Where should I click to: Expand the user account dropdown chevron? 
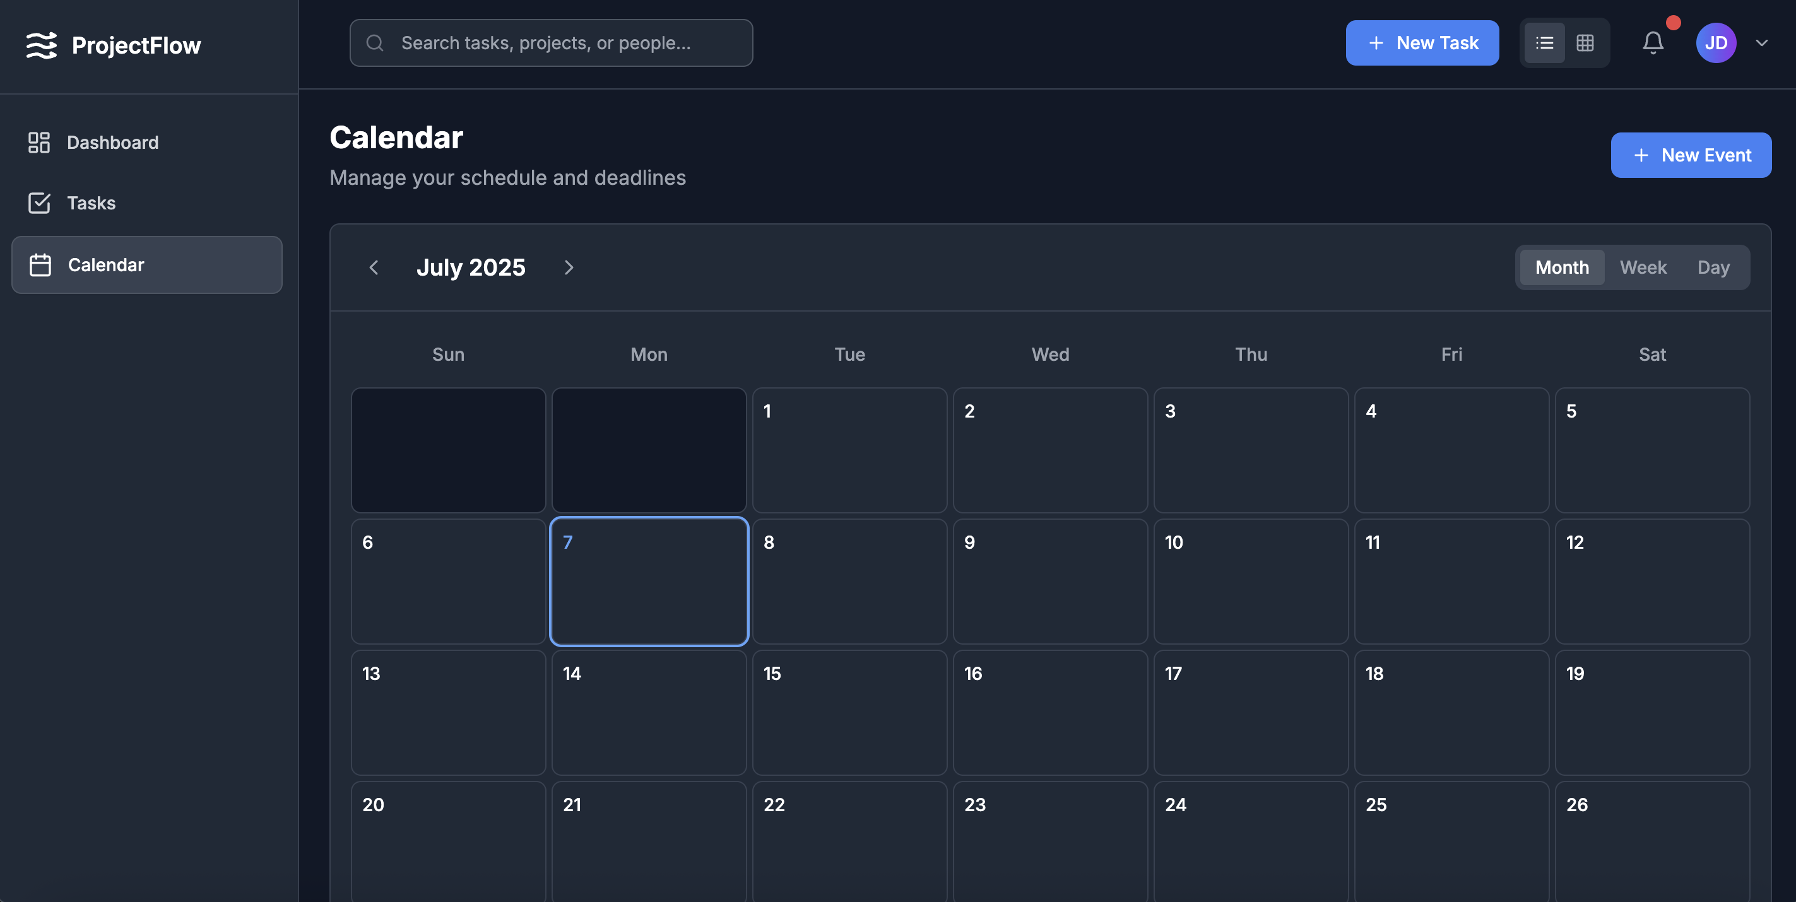[1762, 44]
